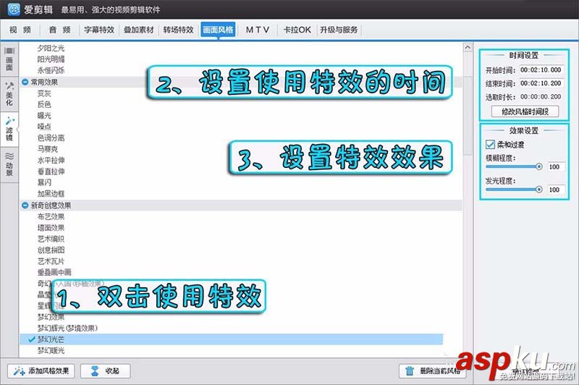Adjust the 发光程度 slider handle
The width and height of the screenshot is (579, 385).
tap(538, 190)
